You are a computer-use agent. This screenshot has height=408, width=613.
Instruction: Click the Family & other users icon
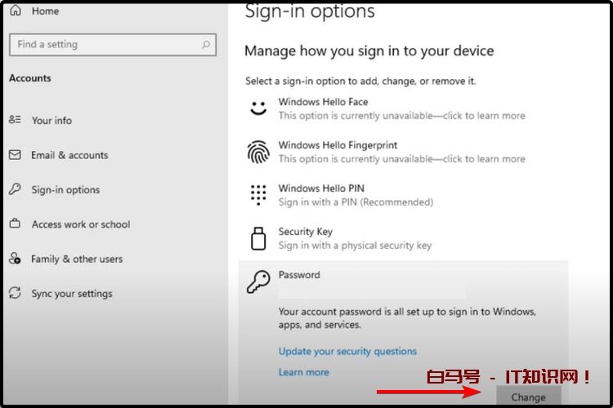(15, 259)
